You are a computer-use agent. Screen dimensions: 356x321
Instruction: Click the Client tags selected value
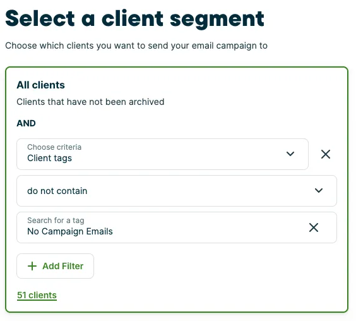click(x=49, y=158)
